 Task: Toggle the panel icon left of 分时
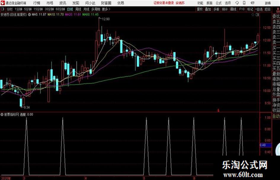[2, 9]
